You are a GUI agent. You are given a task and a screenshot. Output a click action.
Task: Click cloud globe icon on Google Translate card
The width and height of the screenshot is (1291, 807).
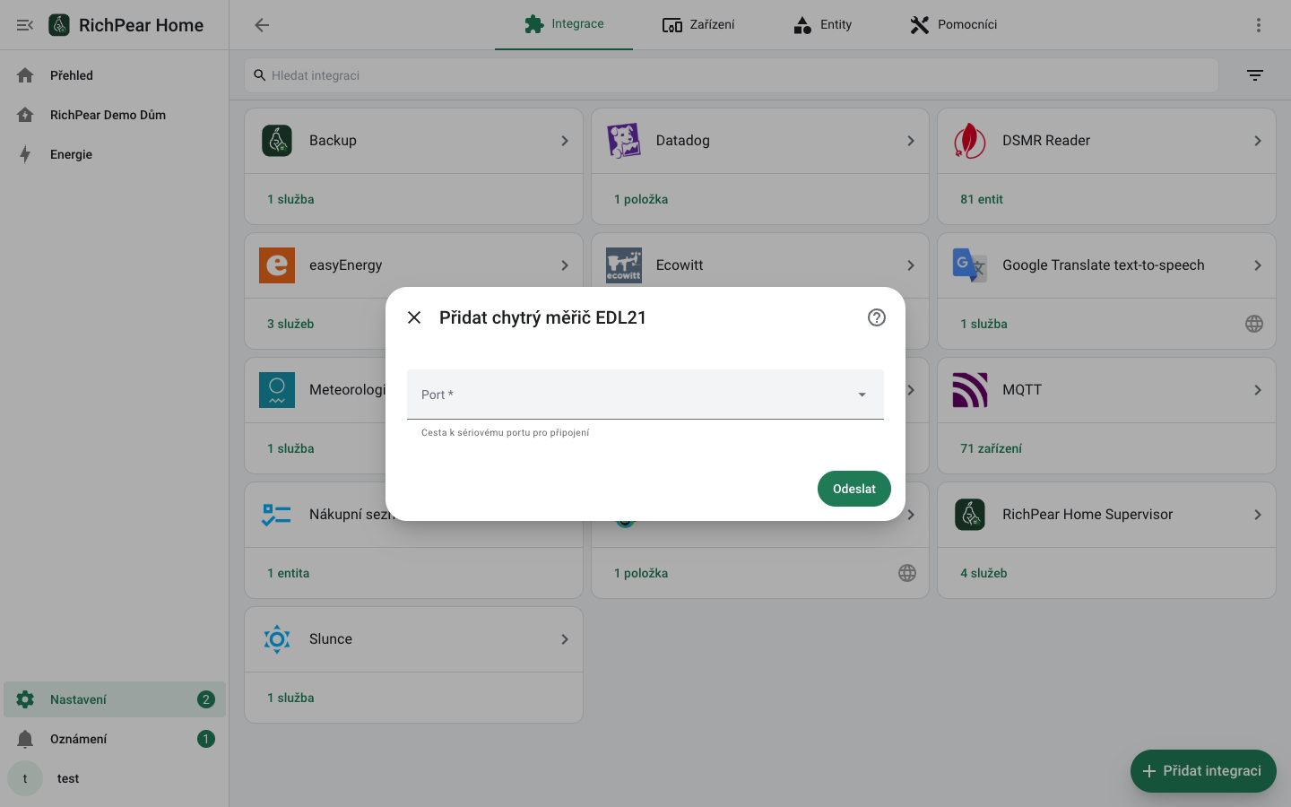pyautogui.click(x=1254, y=324)
